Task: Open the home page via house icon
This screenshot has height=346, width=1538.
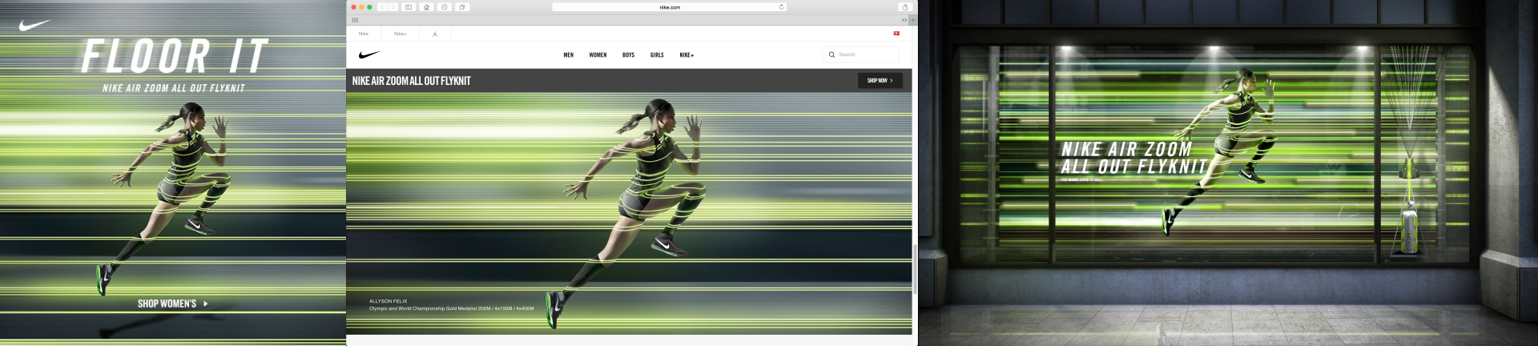Action: [x=426, y=7]
